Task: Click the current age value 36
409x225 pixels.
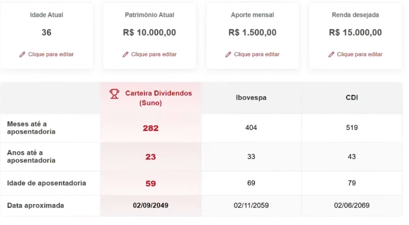Action: [47, 33]
